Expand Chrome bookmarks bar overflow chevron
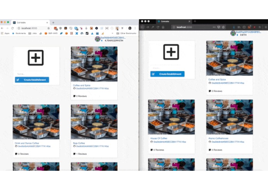The image size is (268, 190). pyautogui.click(x=112, y=33)
